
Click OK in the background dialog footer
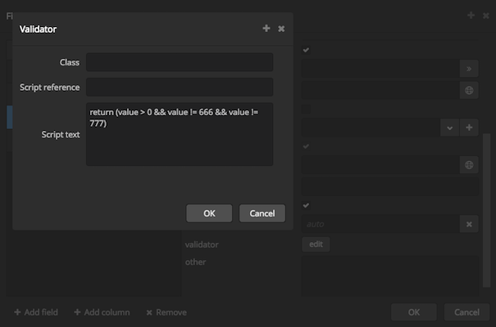coord(414,312)
